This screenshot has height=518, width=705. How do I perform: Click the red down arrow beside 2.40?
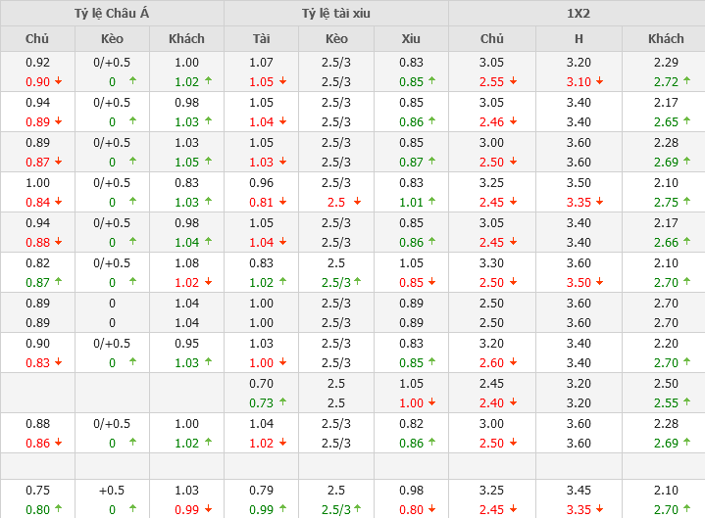coord(513,403)
